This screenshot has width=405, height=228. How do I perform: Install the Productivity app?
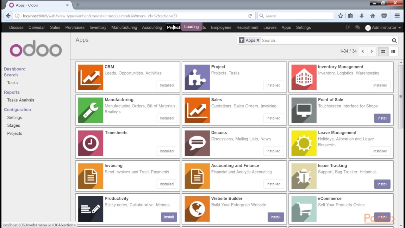coord(169,217)
